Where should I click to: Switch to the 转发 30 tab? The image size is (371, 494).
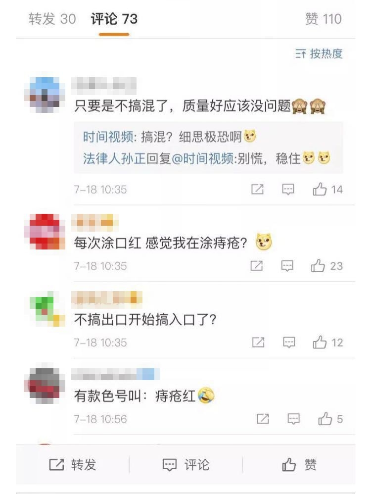[x=52, y=19]
